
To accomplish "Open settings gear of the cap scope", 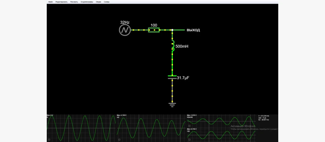I will [x=189, y=140].
